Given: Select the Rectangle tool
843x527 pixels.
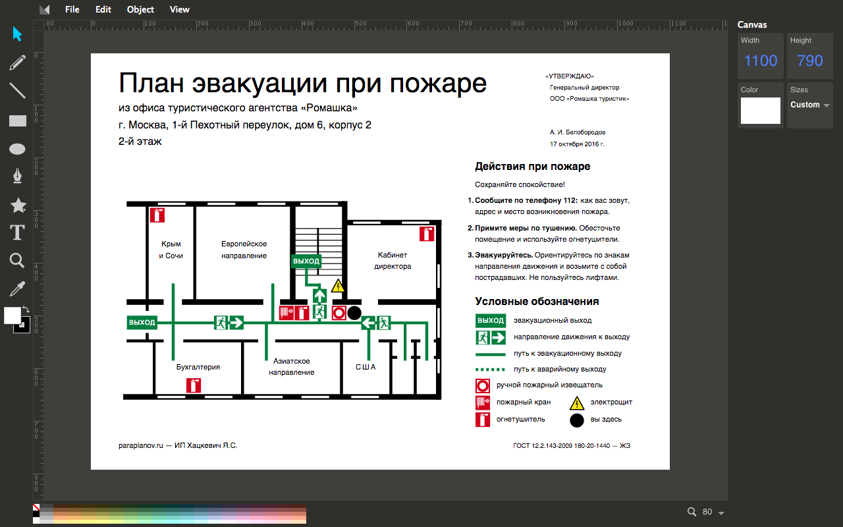Looking at the screenshot, I should [x=18, y=121].
